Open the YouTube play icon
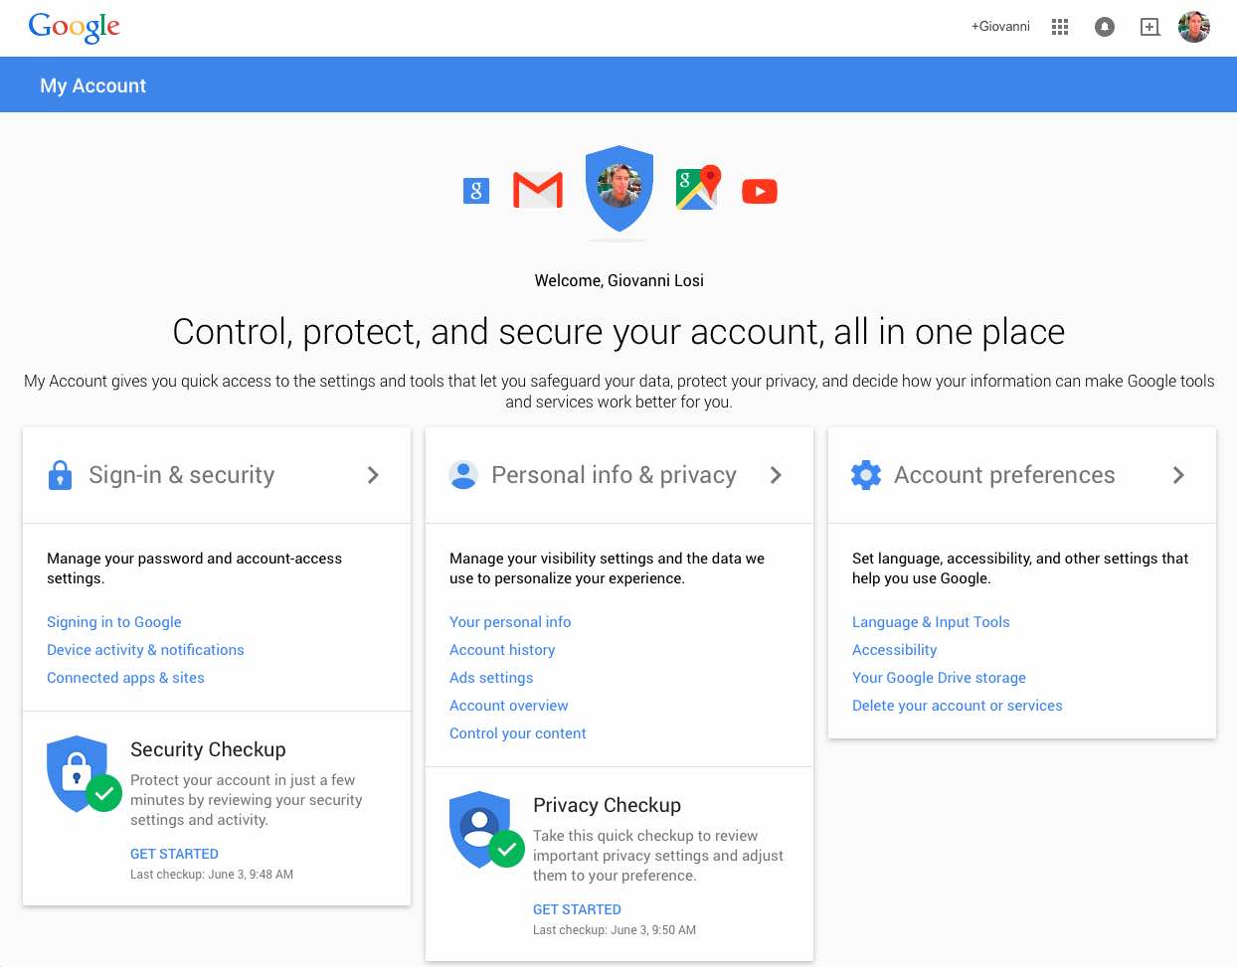The height and width of the screenshot is (967, 1237). 760,191
